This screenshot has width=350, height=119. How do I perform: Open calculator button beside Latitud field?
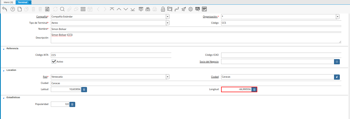84,90
